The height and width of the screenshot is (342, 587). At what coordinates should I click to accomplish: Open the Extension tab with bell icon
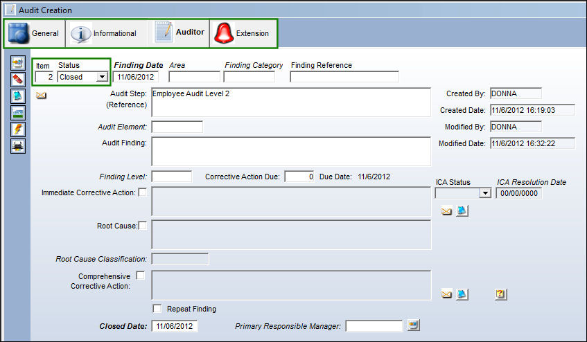pos(243,33)
